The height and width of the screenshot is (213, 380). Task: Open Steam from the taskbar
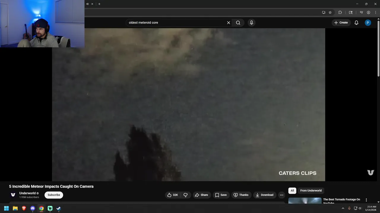coord(59,208)
